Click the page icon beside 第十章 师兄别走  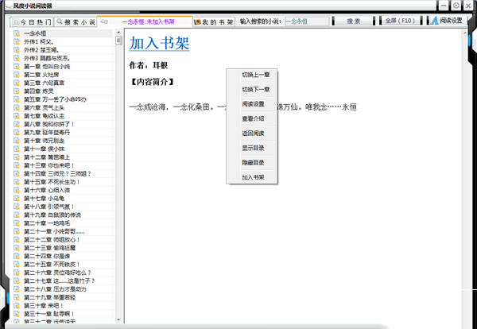[17, 141]
